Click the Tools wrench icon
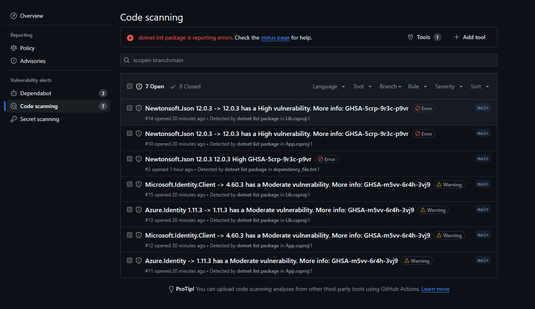This screenshot has width=535, height=309. pos(410,37)
